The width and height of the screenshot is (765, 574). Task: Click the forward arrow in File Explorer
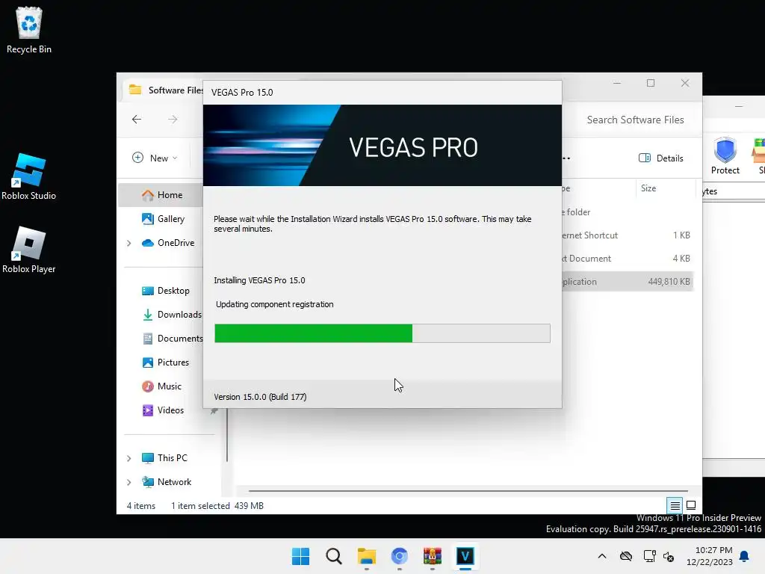point(173,119)
